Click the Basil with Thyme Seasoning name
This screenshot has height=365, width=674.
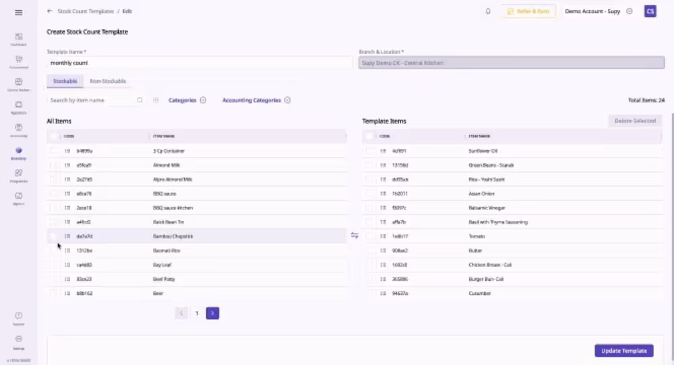point(498,222)
